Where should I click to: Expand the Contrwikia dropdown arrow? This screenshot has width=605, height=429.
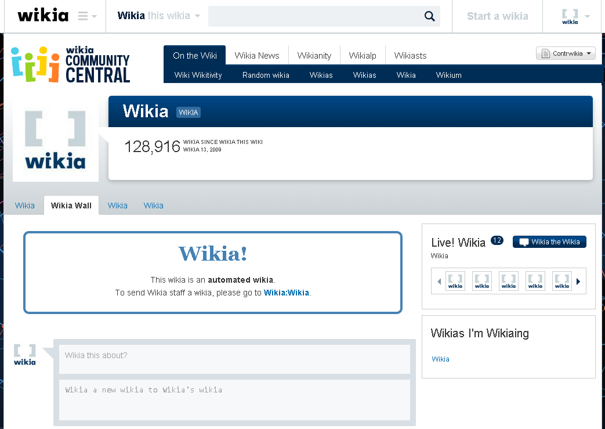[x=589, y=53]
